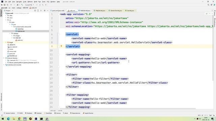
Task: Click the locate-in-tree target icon in Project panel
Action: click(x=35, y=10)
